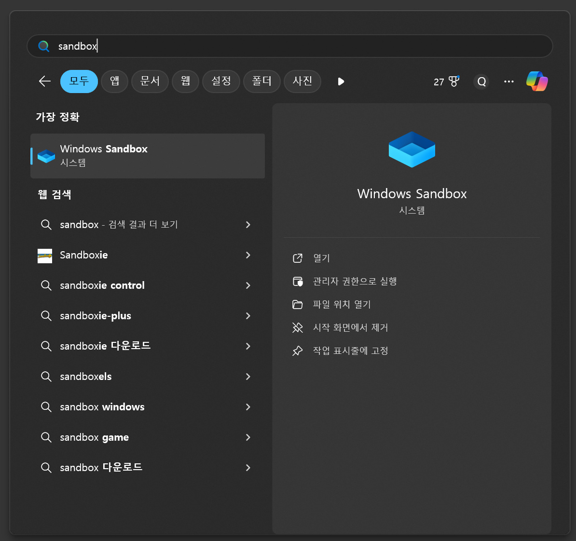Viewport: 576px width, 541px height.
Task: Expand the sandbox 다운로드 chevron
Action: [x=248, y=468]
